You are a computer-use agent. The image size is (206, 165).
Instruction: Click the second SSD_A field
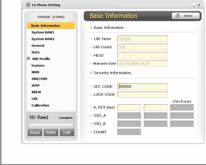click(156, 116)
